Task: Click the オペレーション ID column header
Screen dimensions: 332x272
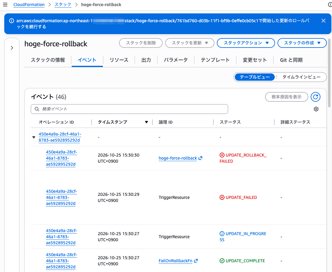Action: click(56, 122)
